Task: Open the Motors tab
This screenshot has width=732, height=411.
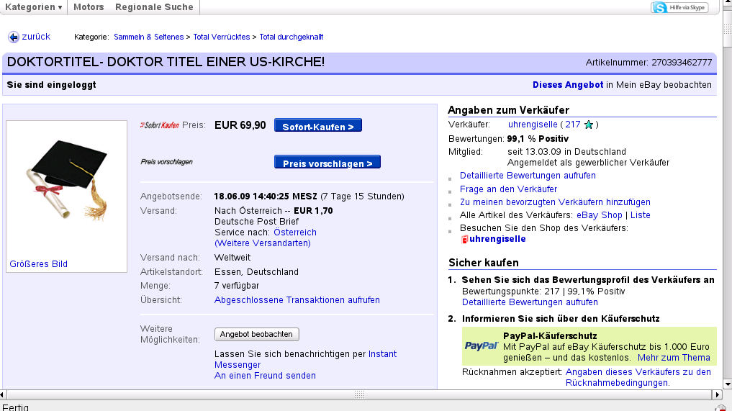Action: click(x=89, y=7)
